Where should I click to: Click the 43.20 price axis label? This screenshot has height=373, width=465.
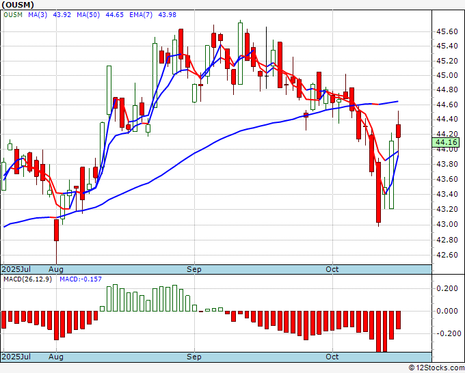(447, 210)
